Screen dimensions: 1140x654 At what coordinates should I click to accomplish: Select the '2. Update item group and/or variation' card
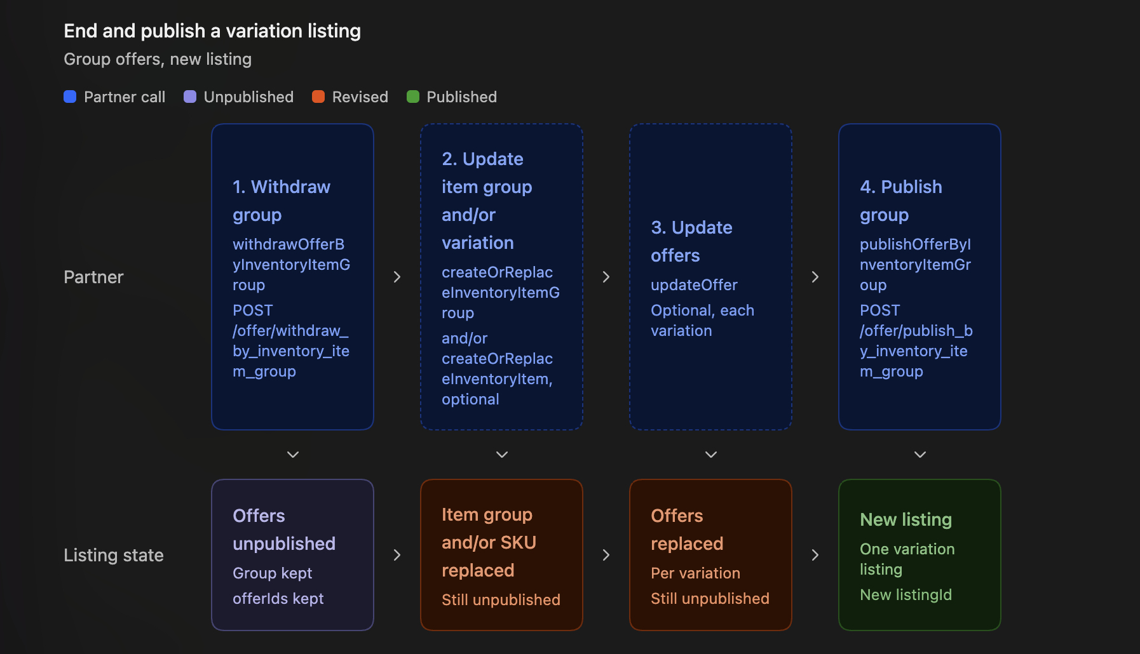click(x=501, y=277)
